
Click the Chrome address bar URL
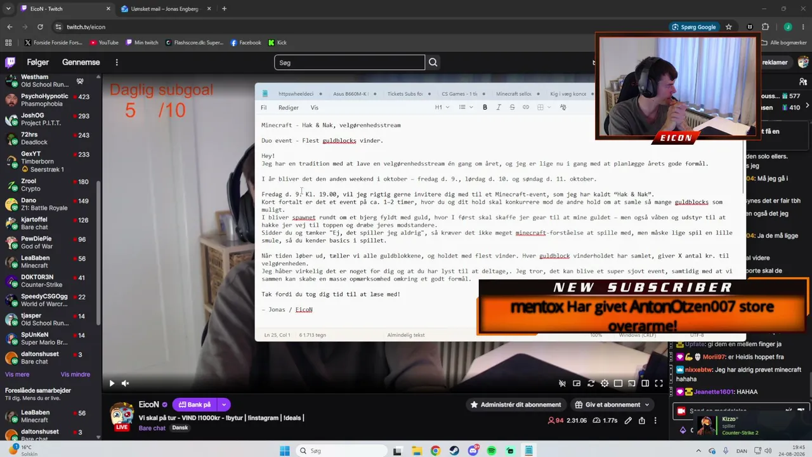click(86, 27)
